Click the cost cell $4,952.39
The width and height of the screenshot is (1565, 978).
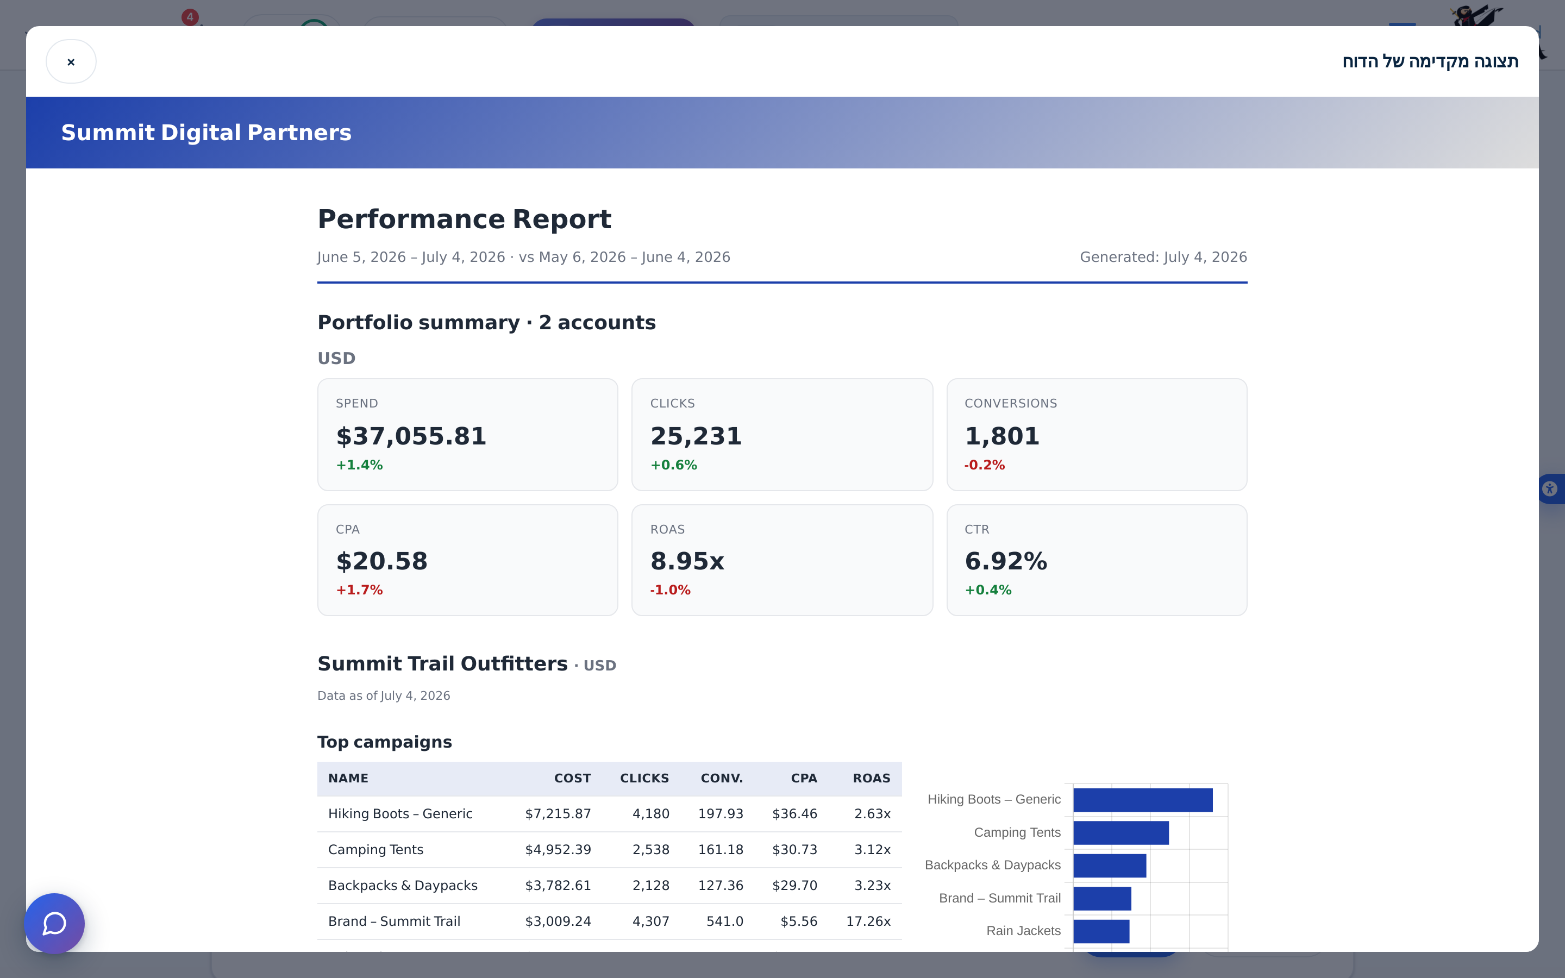point(558,849)
